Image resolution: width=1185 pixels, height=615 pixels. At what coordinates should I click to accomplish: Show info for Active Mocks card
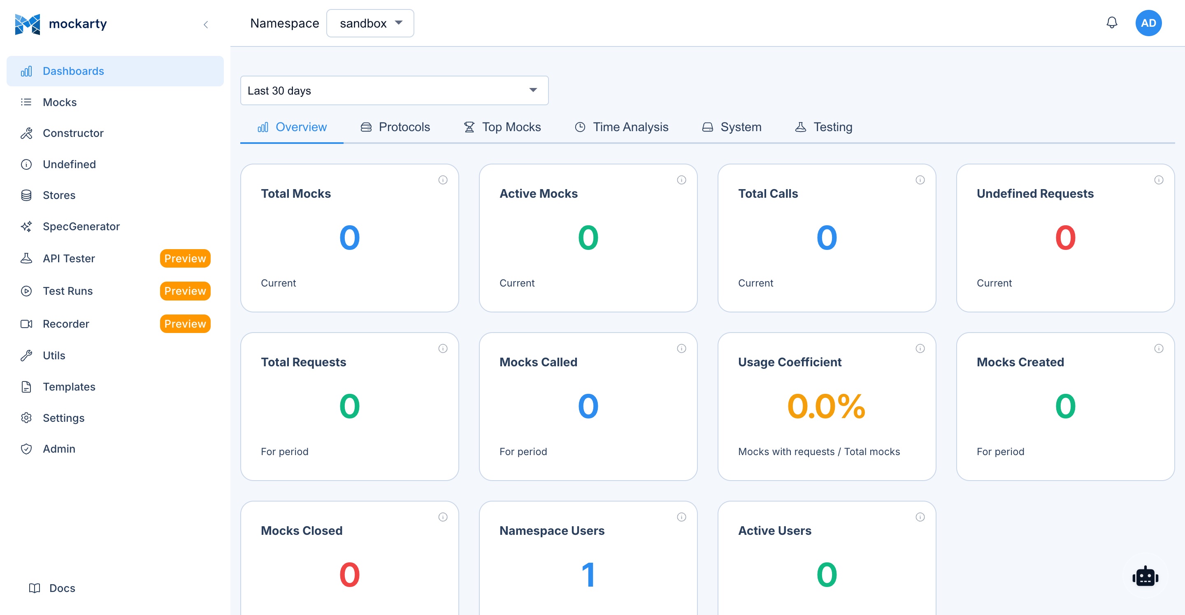coord(681,180)
